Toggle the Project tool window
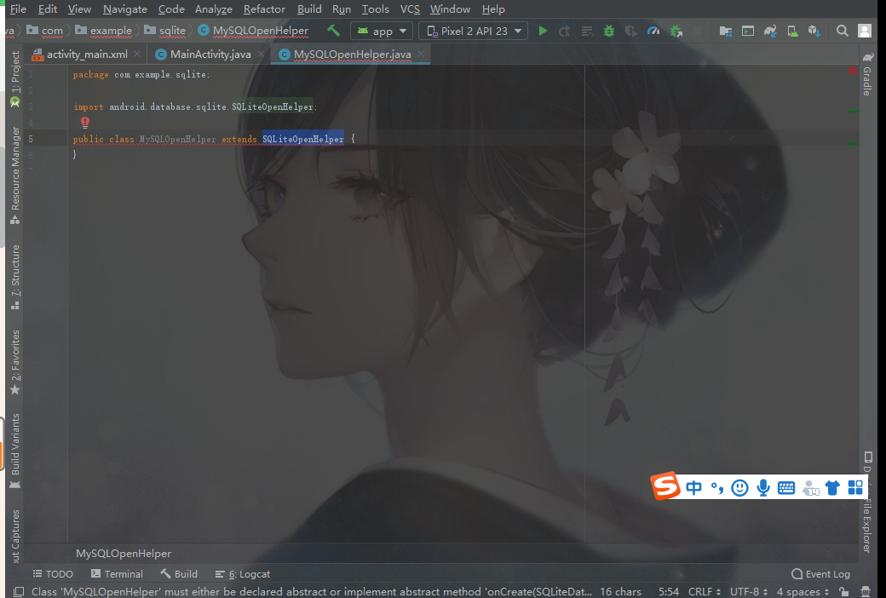 15,78
